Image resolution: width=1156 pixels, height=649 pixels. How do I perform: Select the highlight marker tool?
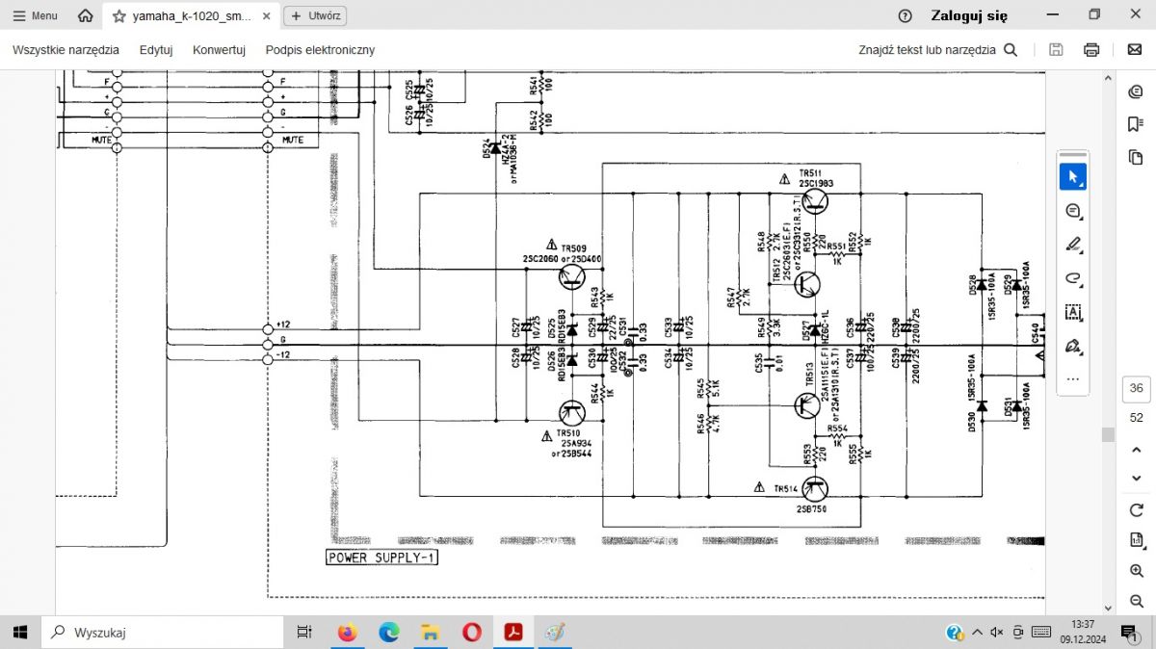pos(1073,245)
